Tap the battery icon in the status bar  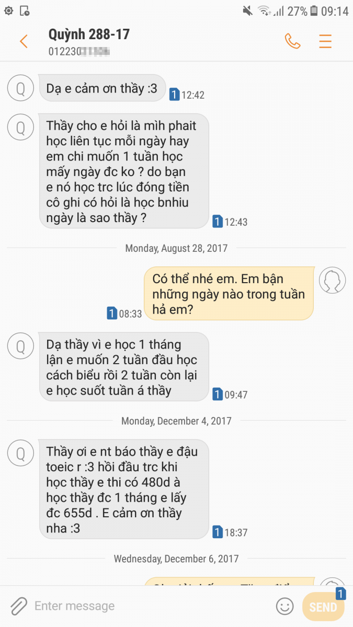314,10
